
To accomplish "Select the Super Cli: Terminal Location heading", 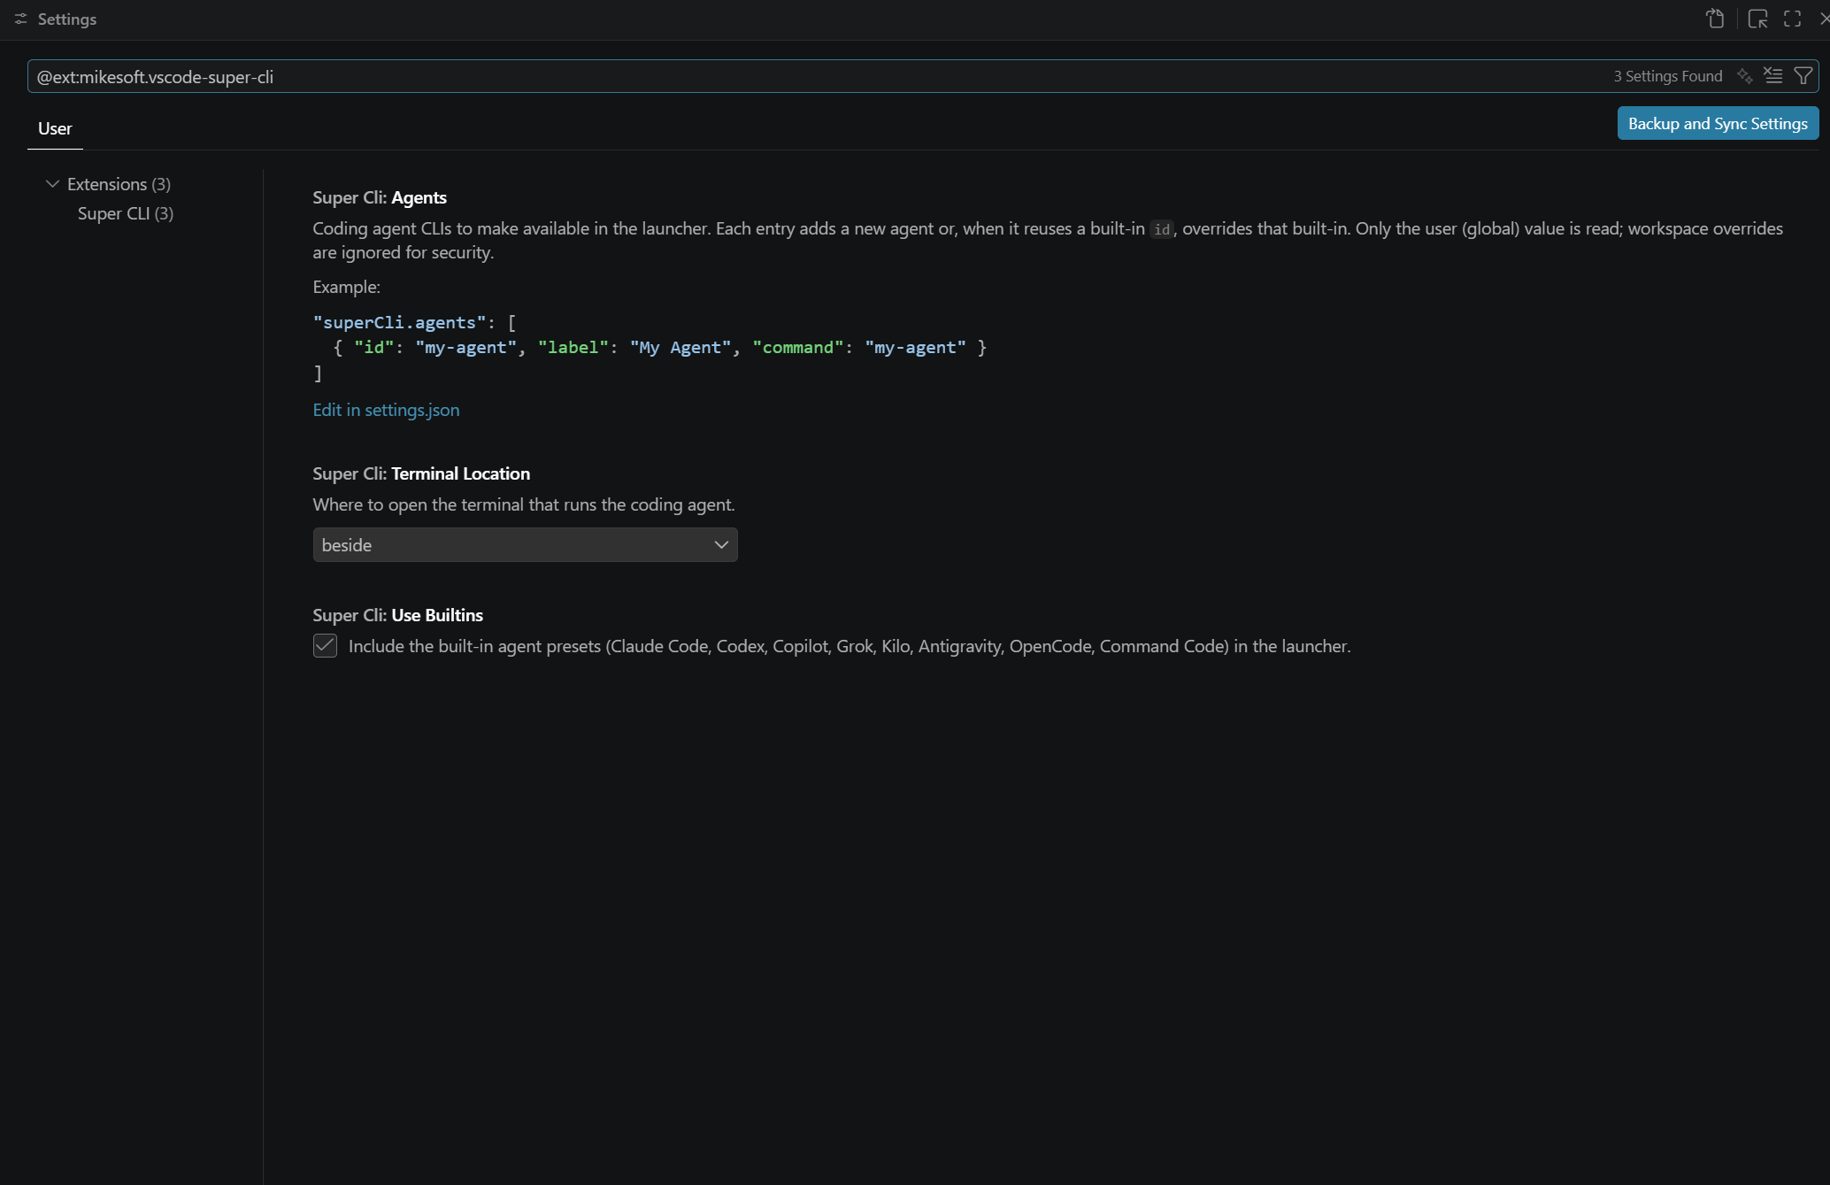I will coord(421,473).
